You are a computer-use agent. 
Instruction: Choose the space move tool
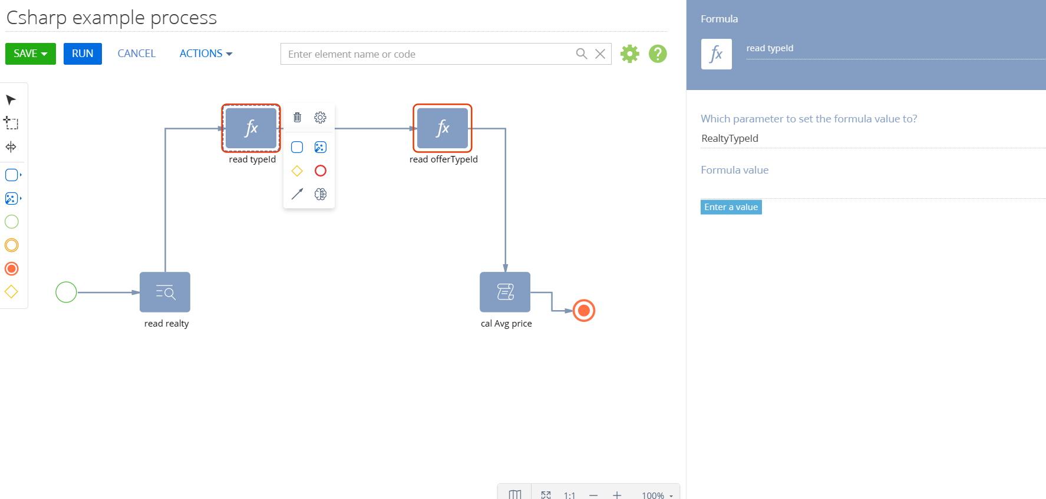(11, 147)
